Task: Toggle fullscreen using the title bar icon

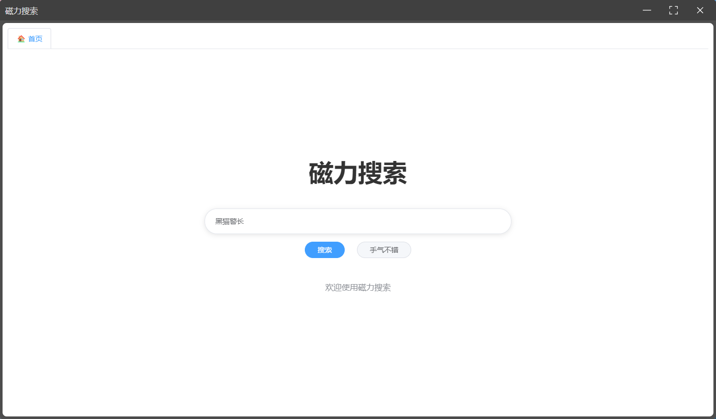Action: tap(674, 10)
